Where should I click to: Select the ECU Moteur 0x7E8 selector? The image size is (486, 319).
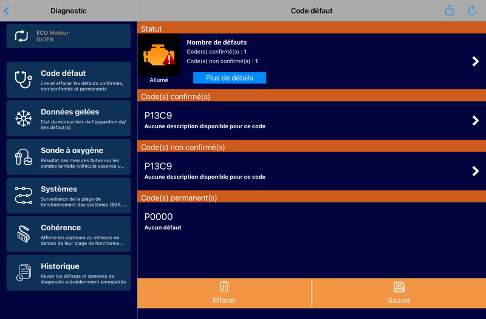69,36
